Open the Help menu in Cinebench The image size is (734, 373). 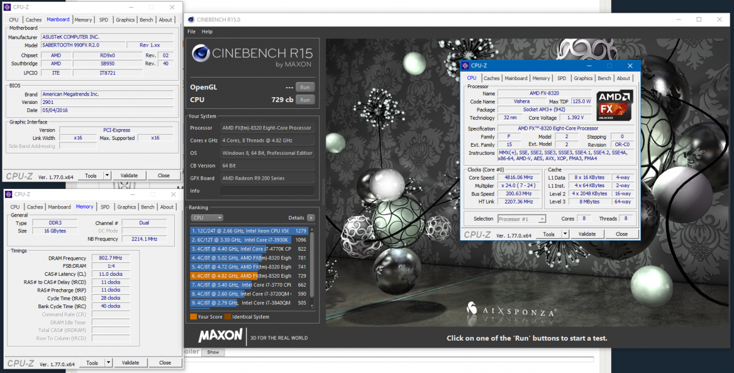[207, 32]
